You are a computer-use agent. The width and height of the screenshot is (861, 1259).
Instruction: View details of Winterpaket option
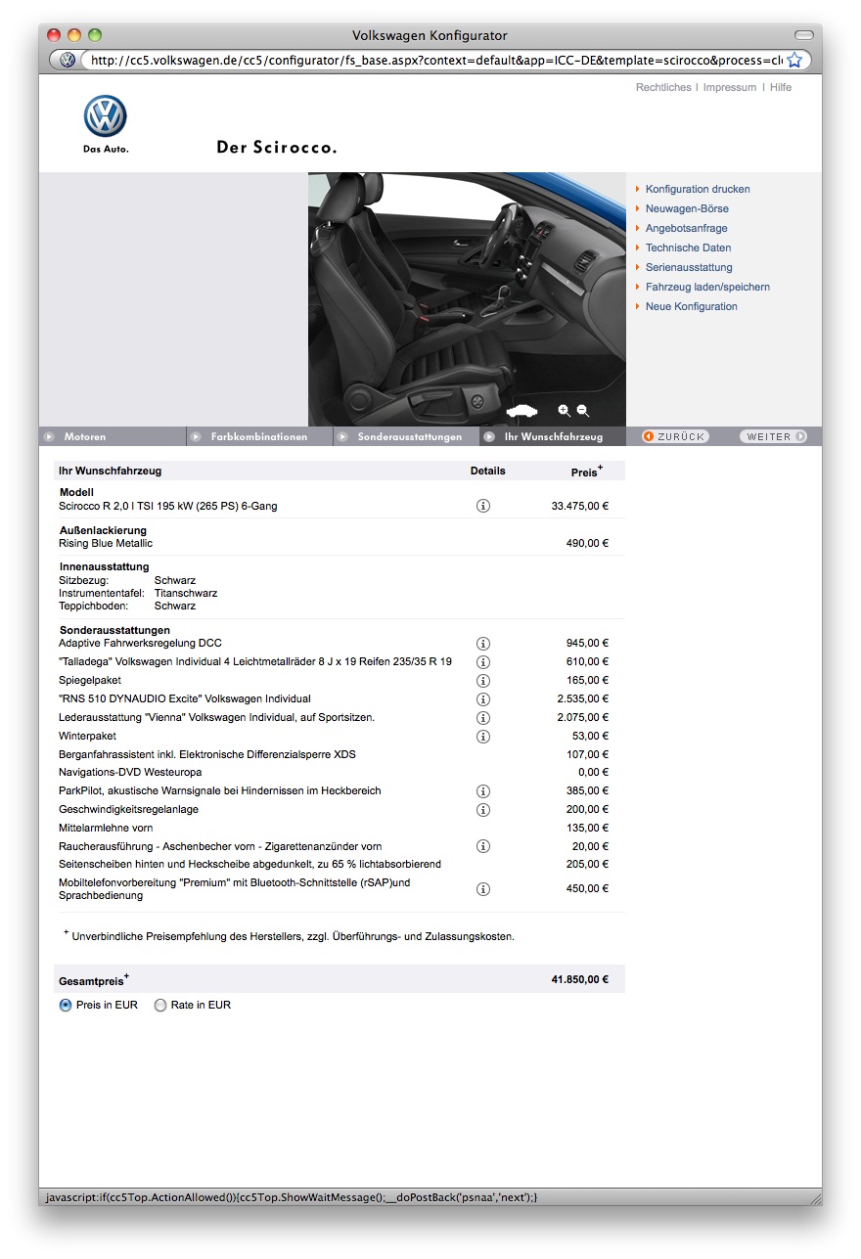pyautogui.click(x=483, y=736)
